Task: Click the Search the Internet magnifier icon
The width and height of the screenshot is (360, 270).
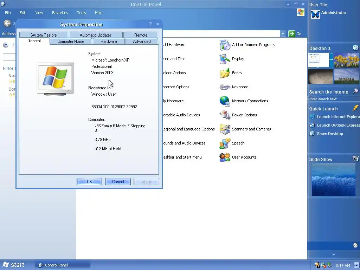Action: click(355, 91)
